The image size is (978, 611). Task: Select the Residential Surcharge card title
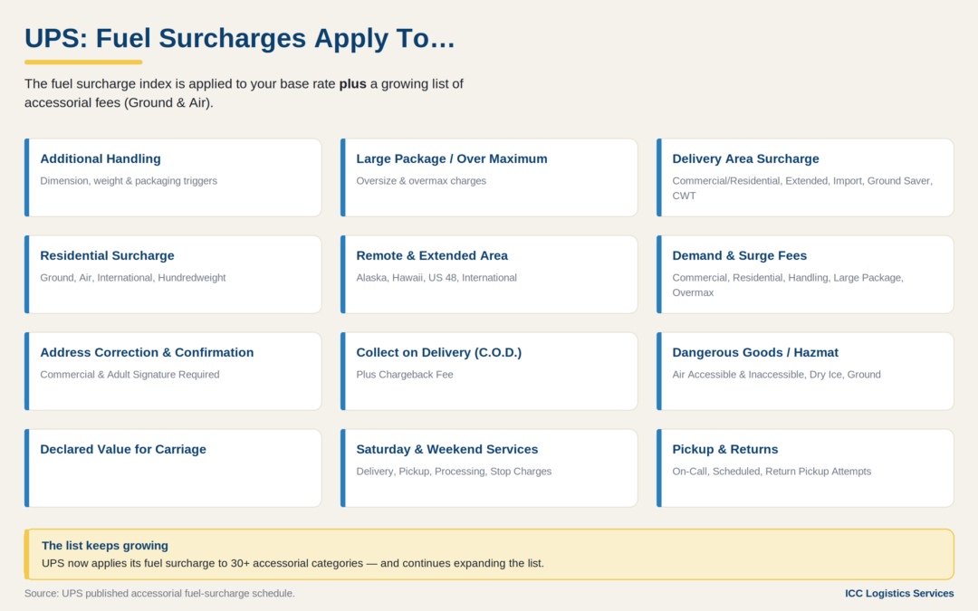[107, 255]
